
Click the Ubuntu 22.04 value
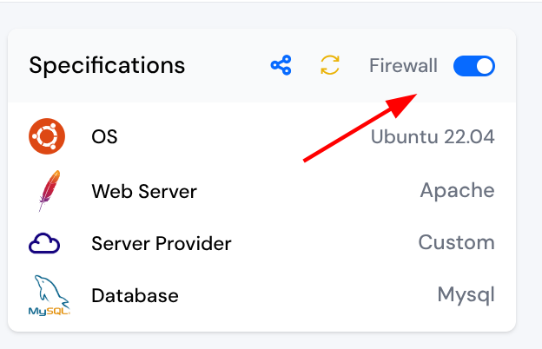[433, 137]
